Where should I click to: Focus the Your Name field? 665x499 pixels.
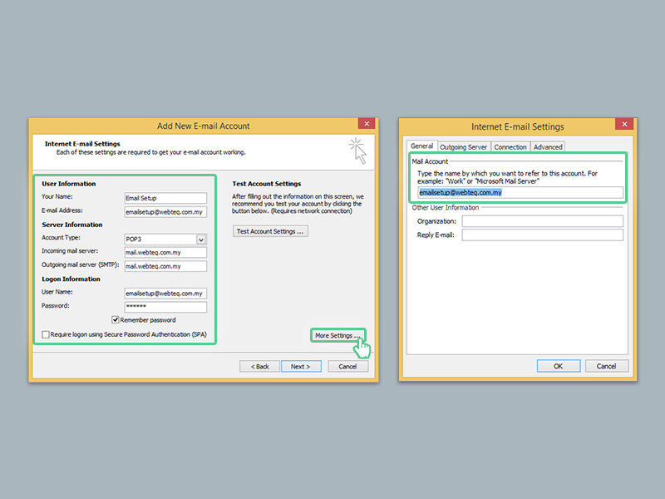click(165, 198)
